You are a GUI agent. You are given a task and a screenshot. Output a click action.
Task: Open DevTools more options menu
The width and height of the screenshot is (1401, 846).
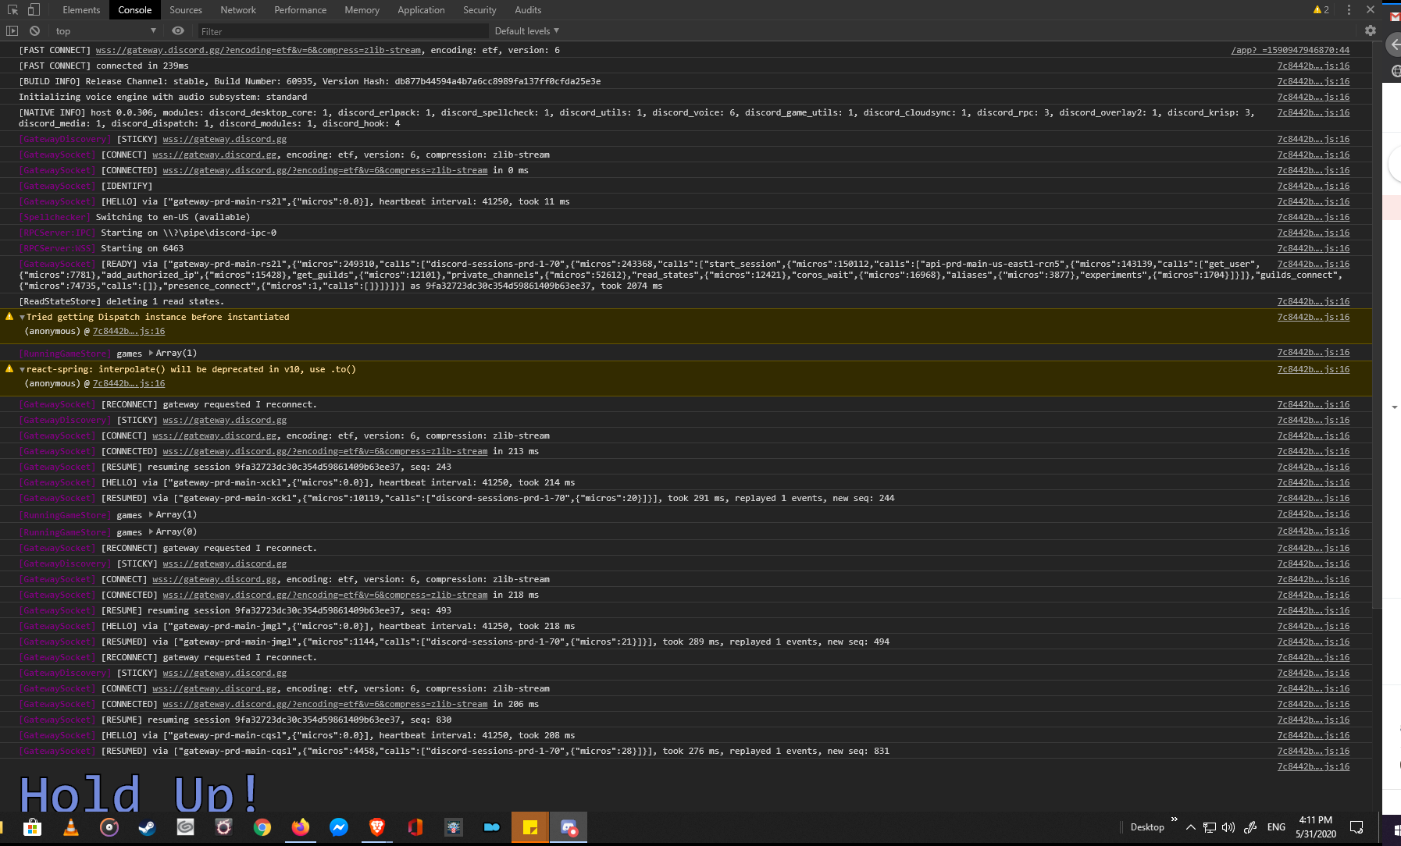(x=1349, y=10)
